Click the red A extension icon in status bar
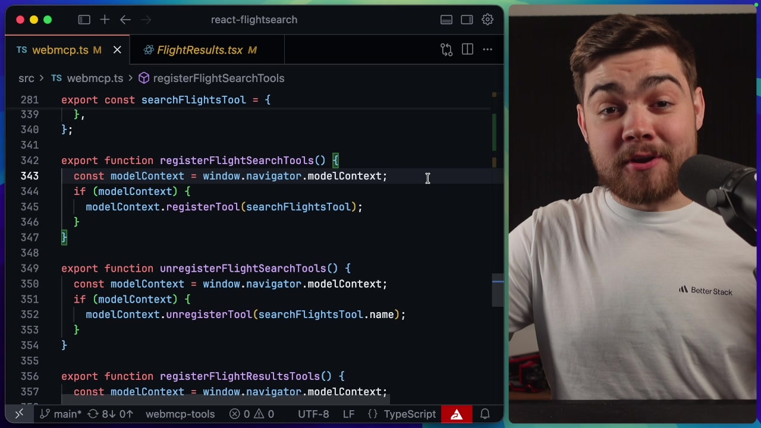The height and width of the screenshot is (428, 761). point(456,414)
